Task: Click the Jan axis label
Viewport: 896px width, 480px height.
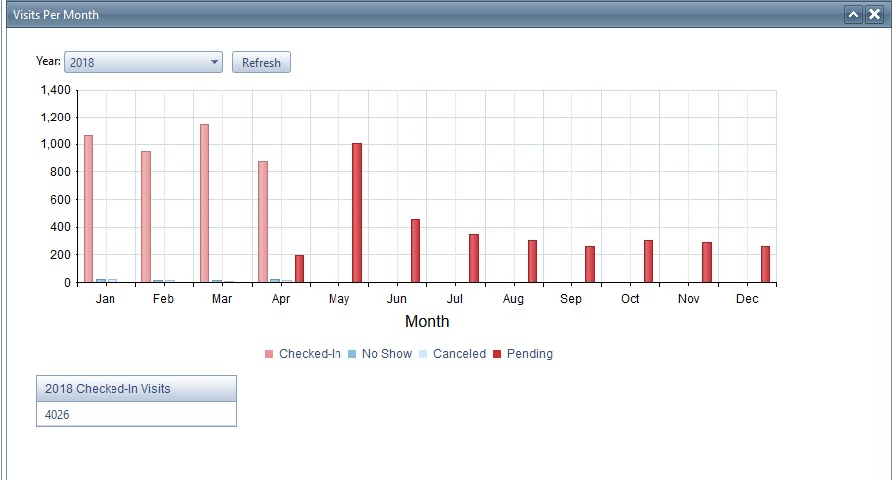Action: click(x=106, y=299)
